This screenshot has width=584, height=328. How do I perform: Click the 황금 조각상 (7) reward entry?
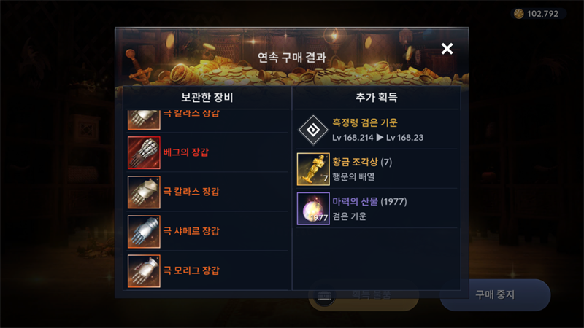[377, 169]
